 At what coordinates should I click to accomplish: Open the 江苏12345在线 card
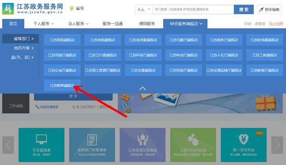click(193, 145)
